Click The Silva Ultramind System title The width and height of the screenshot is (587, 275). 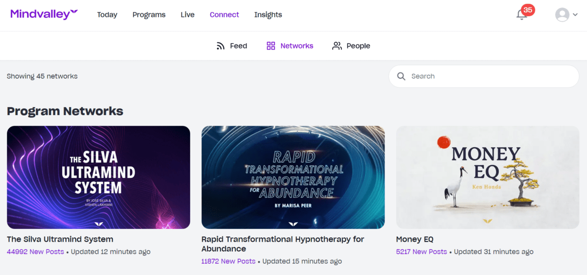60,239
